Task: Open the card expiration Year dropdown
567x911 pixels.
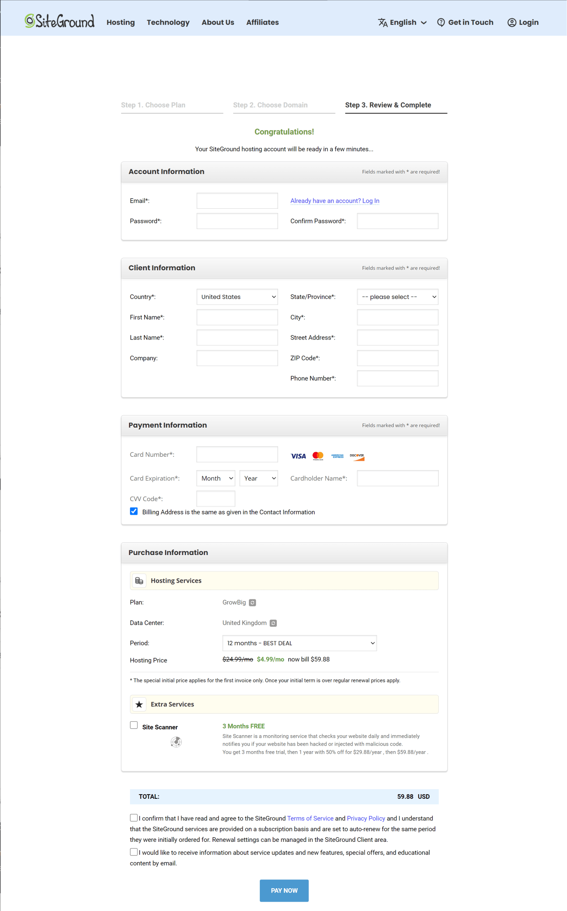Action: [x=259, y=478]
